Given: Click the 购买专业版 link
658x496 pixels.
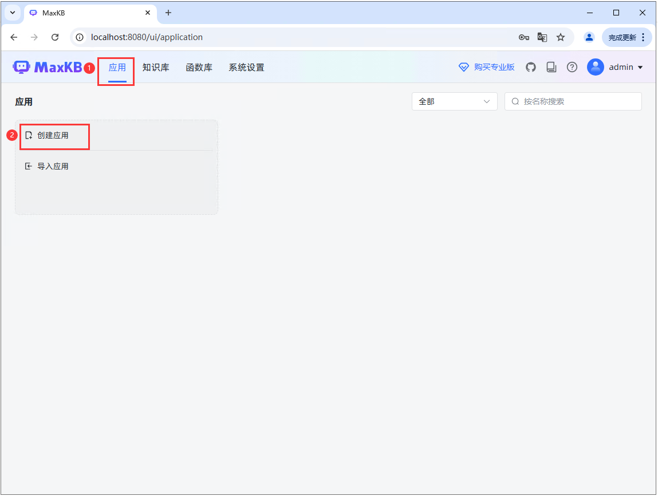Looking at the screenshot, I should click(x=494, y=67).
